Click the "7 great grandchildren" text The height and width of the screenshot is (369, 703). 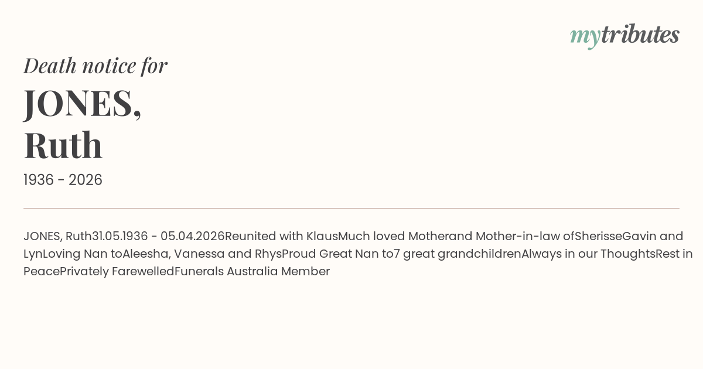point(458,254)
